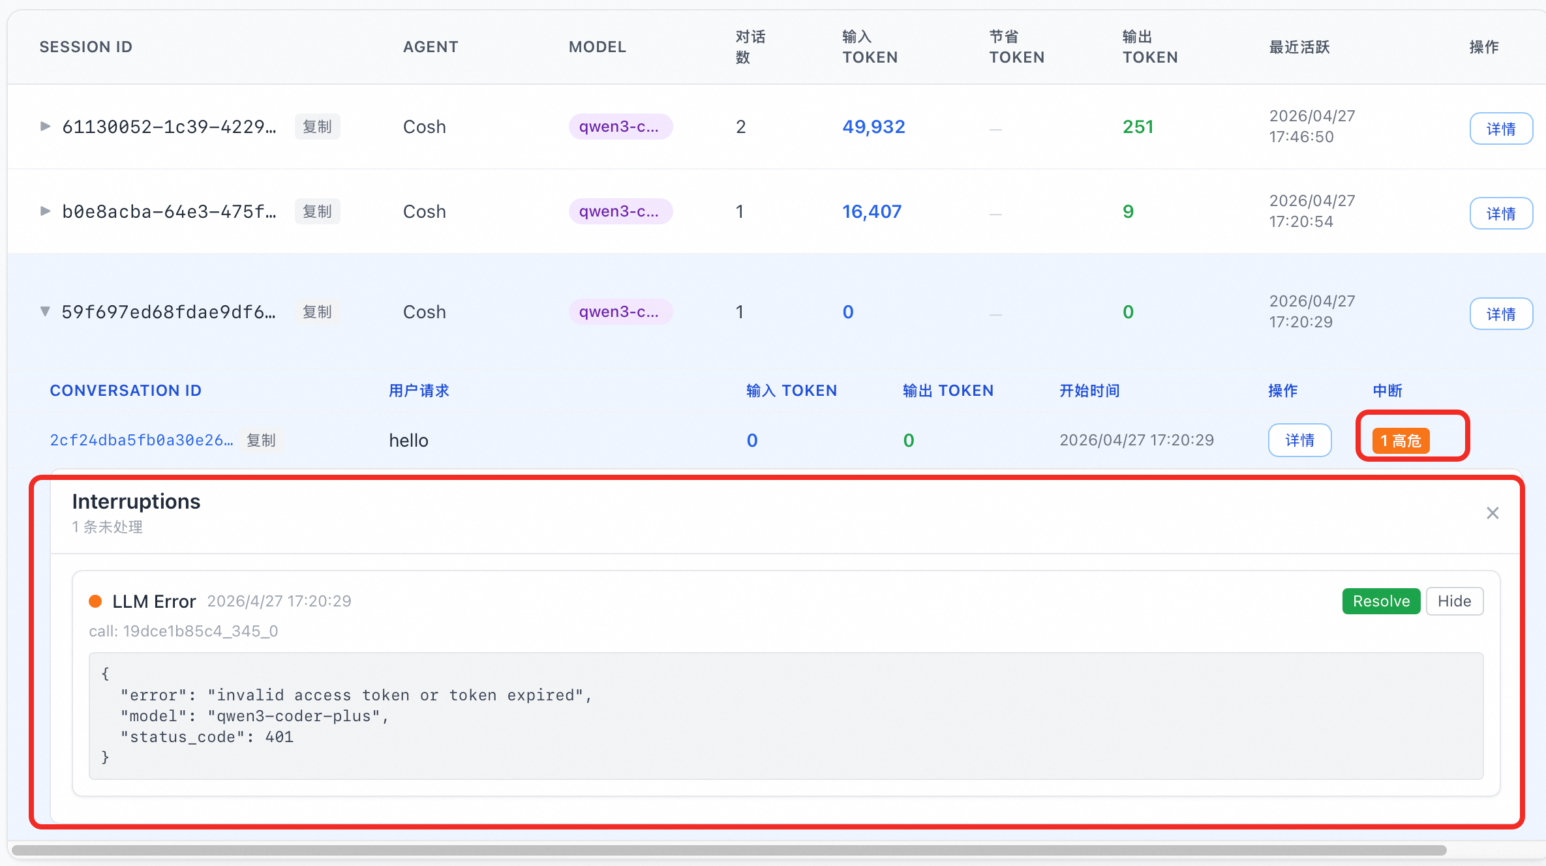Hide the LLM Error interruption
Screen dimensions: 1546x866
click(x=1455, y=601)
